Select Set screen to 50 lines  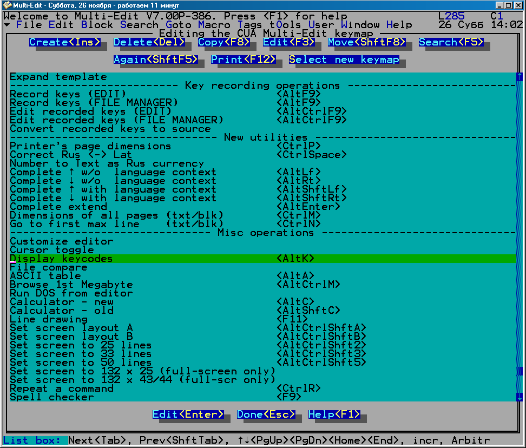point(263,363)
